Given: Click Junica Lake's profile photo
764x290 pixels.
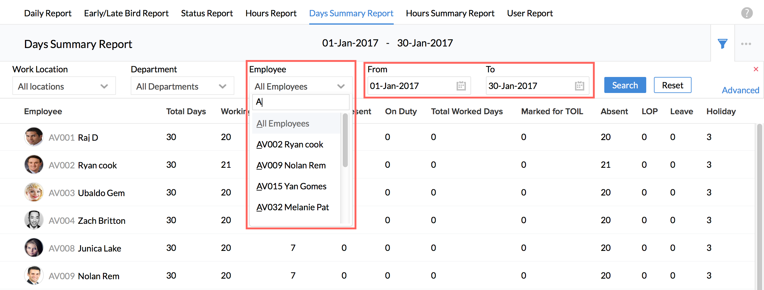Looking at the screenshot, I should [34, 248].
